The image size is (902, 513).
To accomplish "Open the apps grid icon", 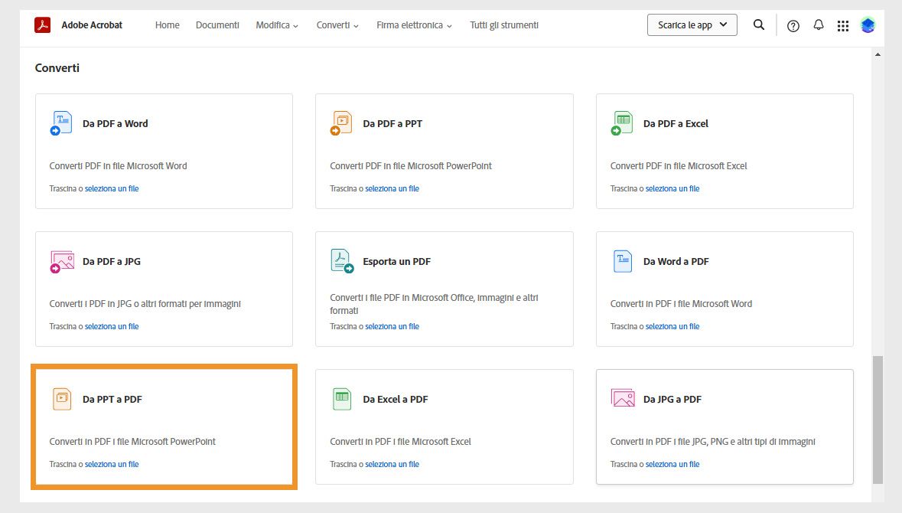I will [843, 26].
